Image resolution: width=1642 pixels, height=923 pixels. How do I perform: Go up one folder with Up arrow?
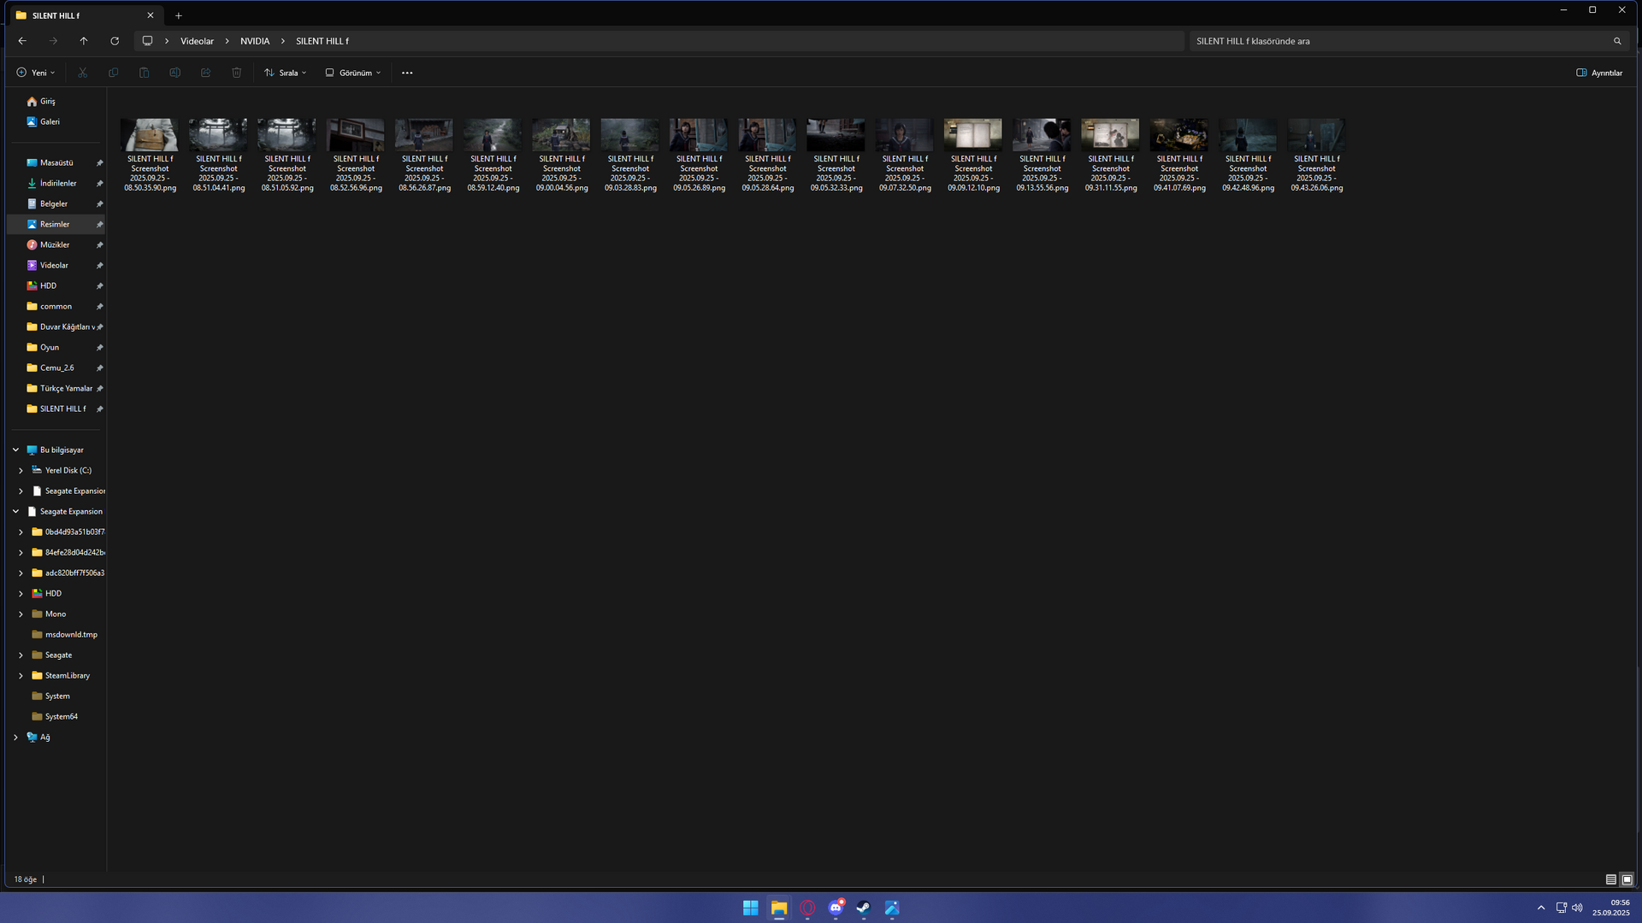84,41
